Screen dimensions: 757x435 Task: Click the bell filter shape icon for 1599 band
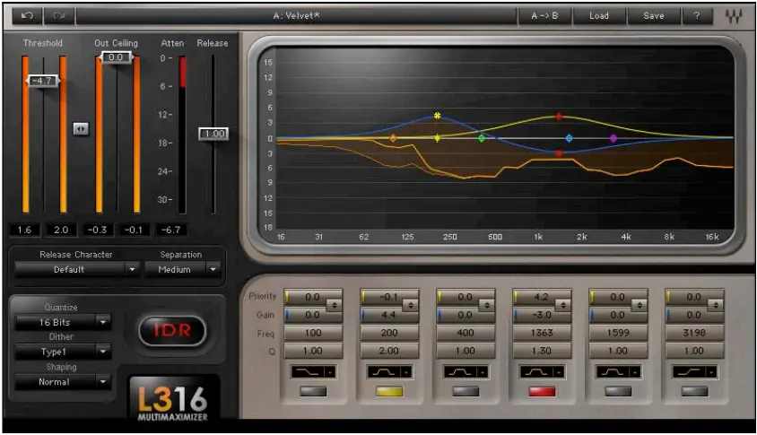[x=613, y=371]
